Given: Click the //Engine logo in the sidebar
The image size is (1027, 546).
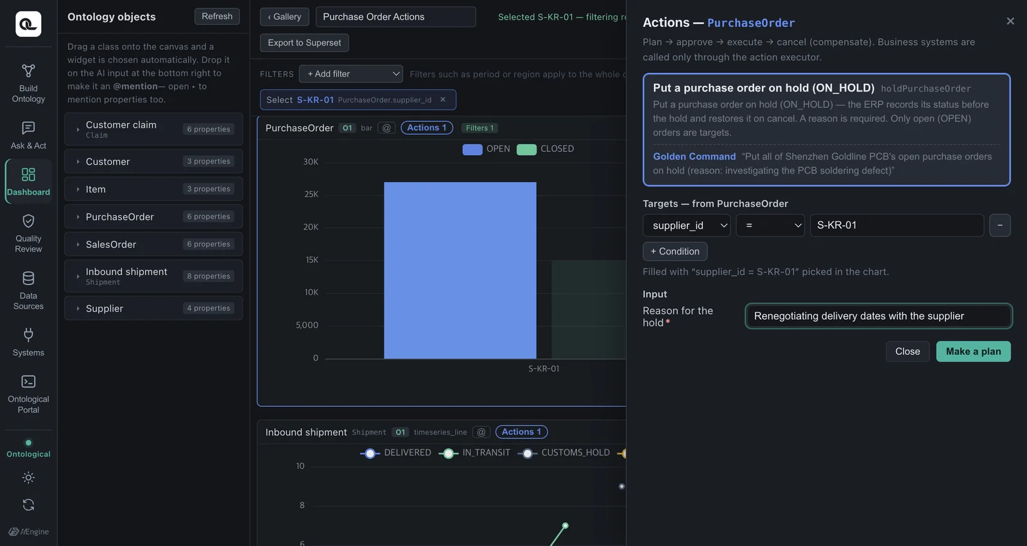Looking at the screenshot, I should [28, 531].
